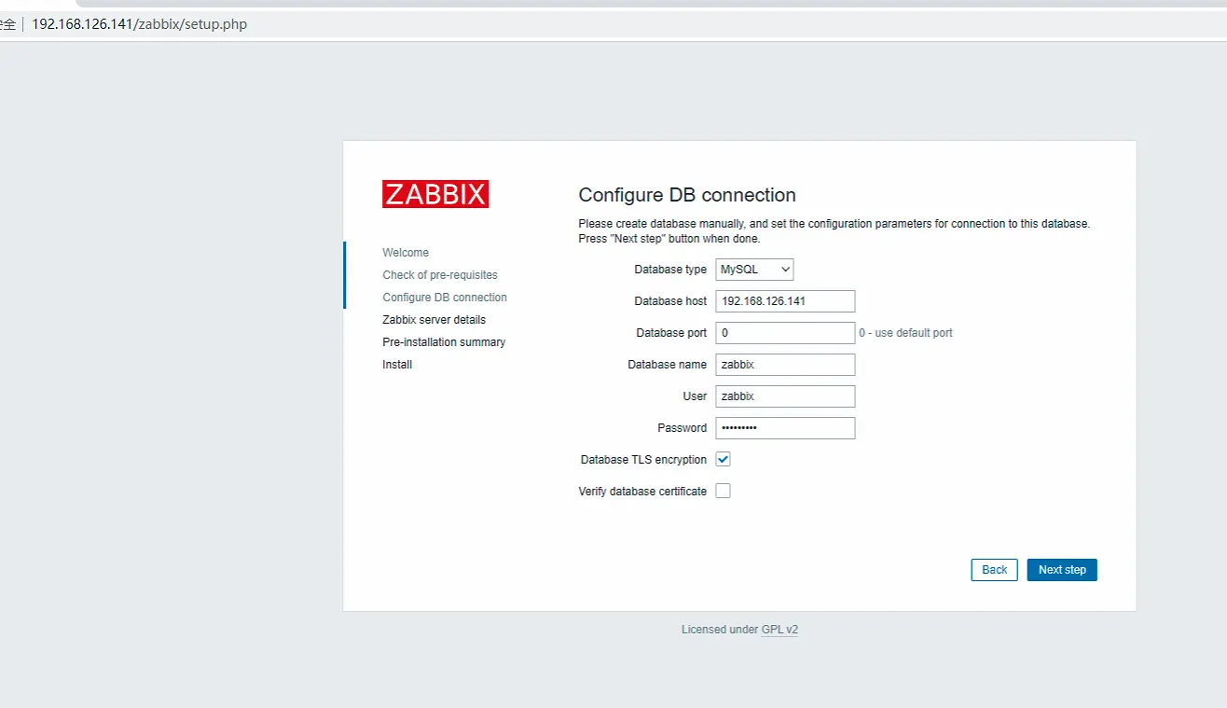The width and height of the screenshot is (1227, 708).
Task: Select Welcome step in sidebar
Action: (406, 253)
